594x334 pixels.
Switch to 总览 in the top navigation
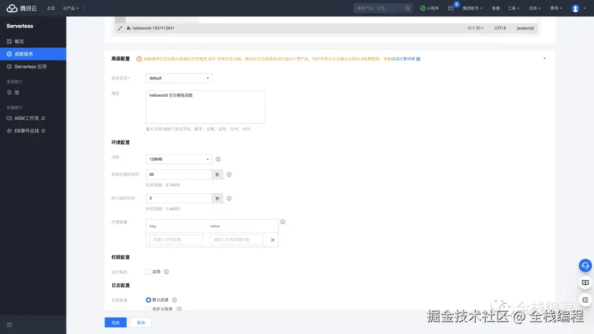51,8
